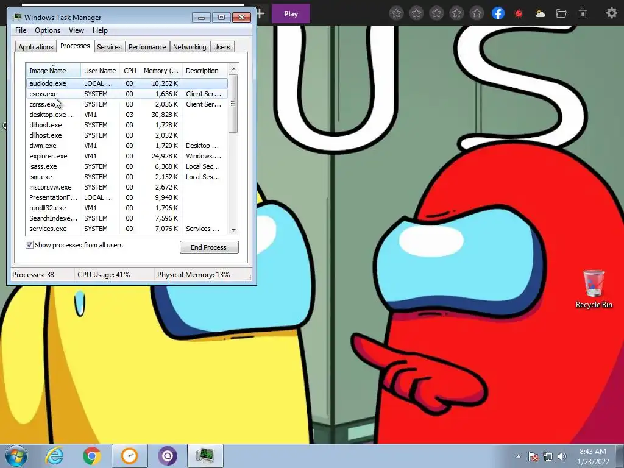
Task: Sort by the User Name column header
Action: tap(100, 71)
